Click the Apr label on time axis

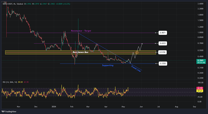106,106
